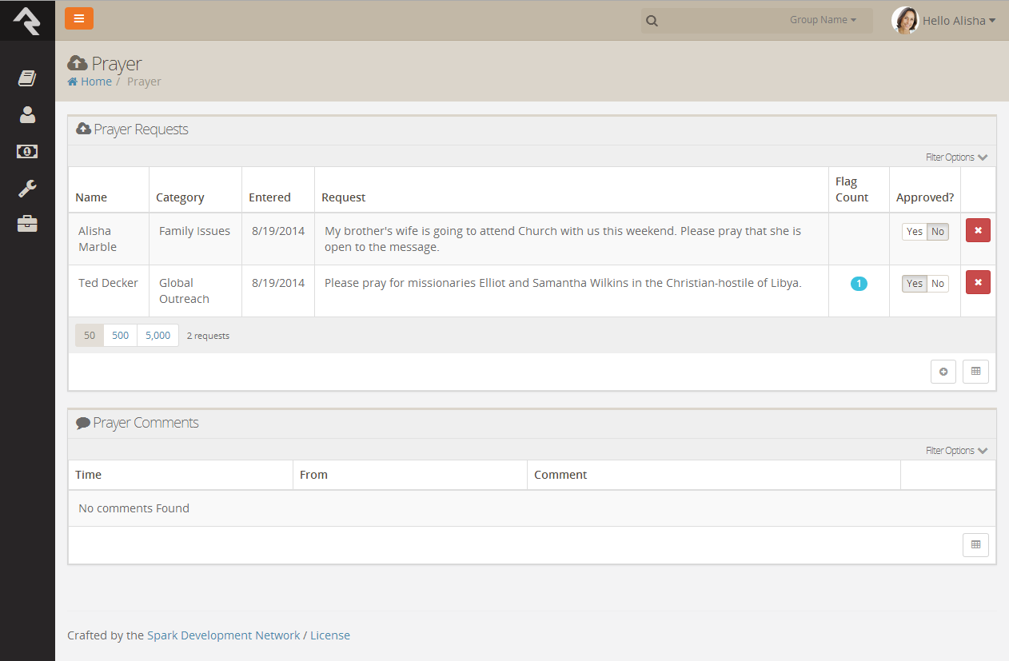Click flag count badge for Ted Decker
The image size is (1009, 661).
tap(859, 283)
